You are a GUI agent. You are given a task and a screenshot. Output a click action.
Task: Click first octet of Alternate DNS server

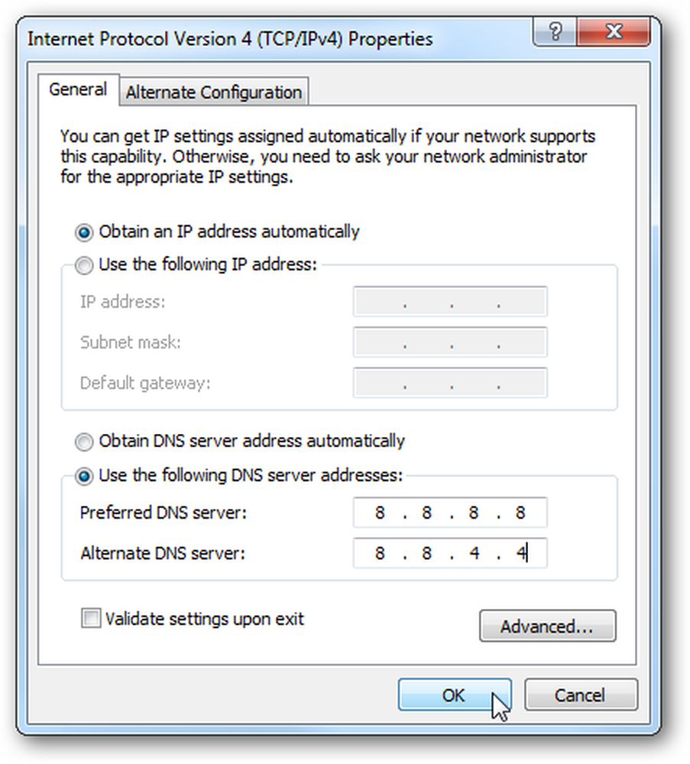[380, 553]
